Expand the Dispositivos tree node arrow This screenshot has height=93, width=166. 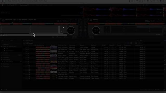pyautogui.click(x=2, y=60)
